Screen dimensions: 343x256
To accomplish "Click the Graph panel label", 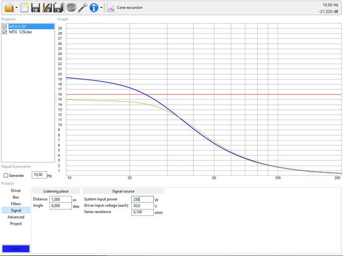I will click(63, 19).
